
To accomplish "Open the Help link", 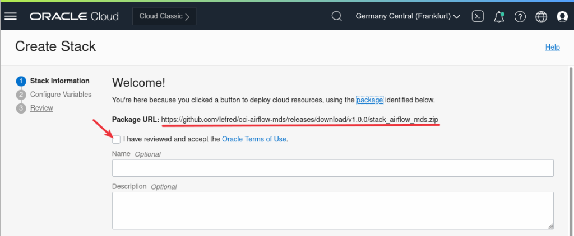I will tap(552, 47).
